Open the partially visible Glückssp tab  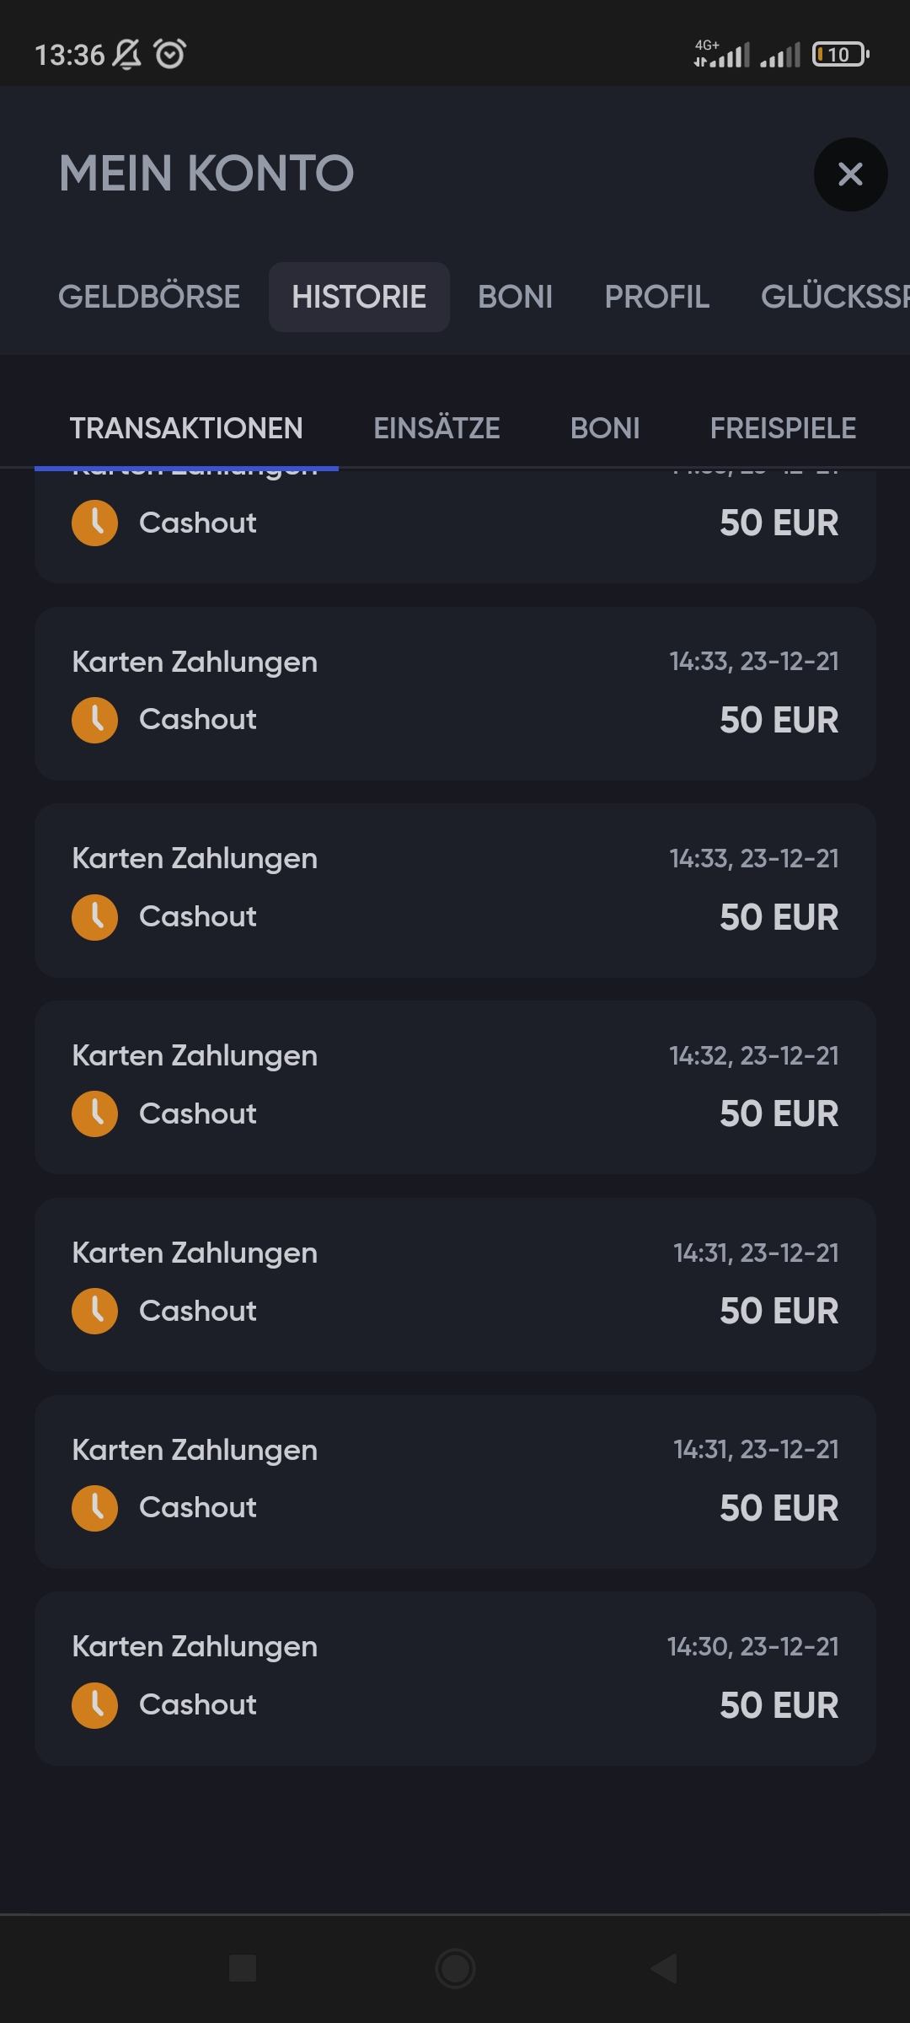pyautogui.click(x=834, y=297)
